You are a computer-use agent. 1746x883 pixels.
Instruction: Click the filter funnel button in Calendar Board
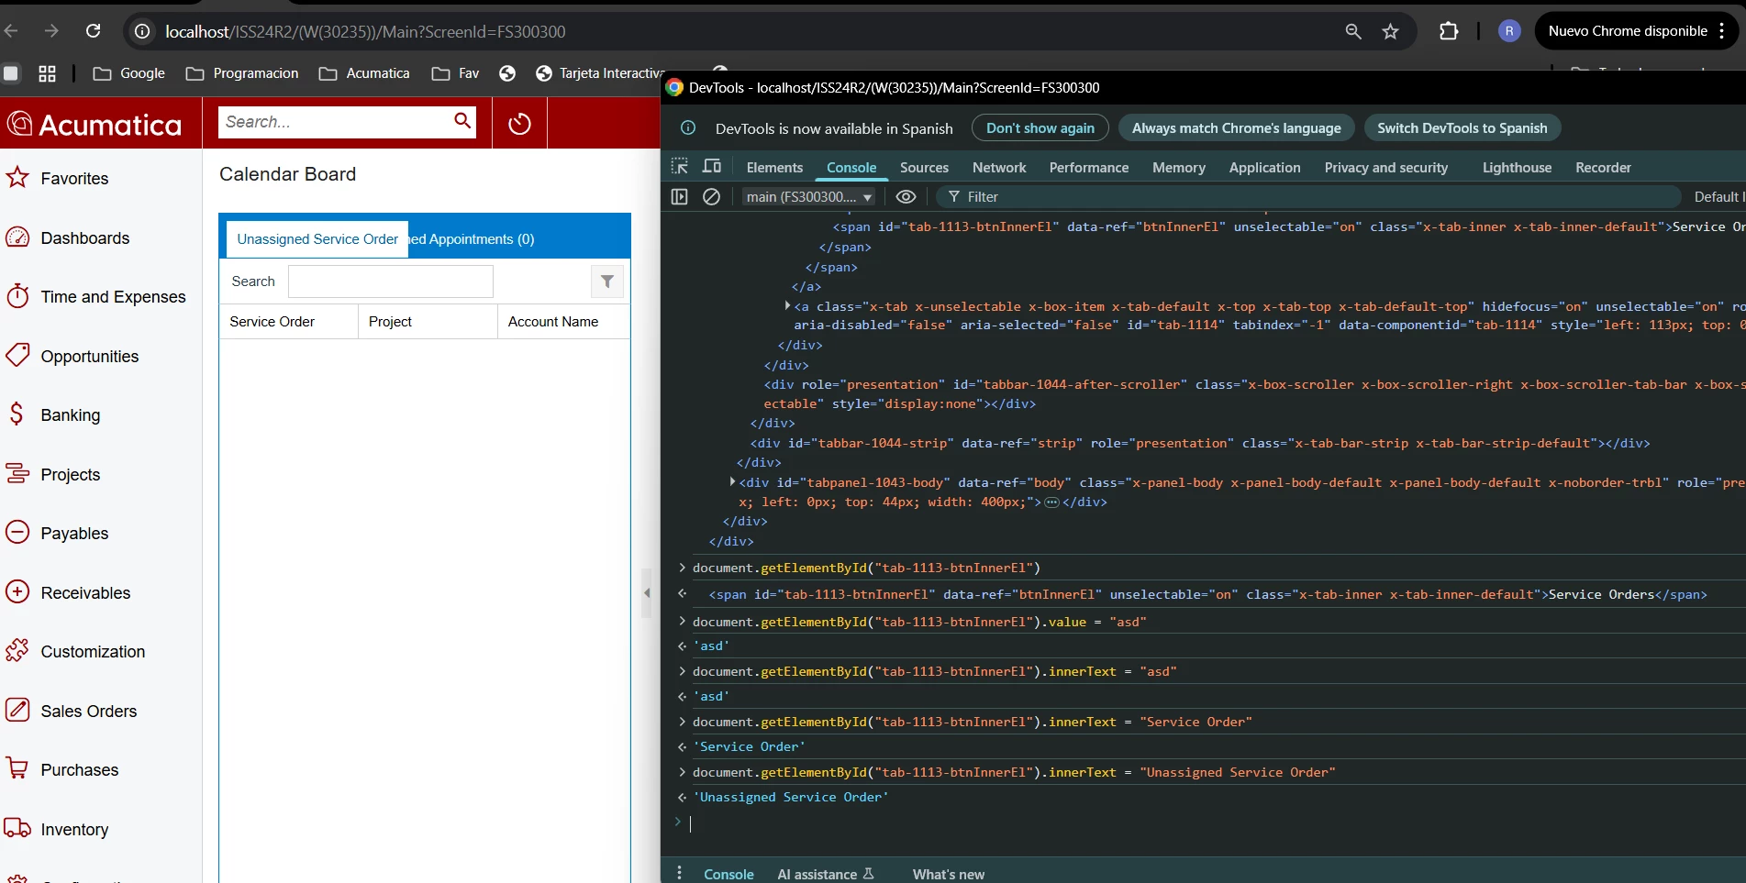point(606,281)
